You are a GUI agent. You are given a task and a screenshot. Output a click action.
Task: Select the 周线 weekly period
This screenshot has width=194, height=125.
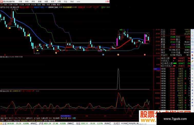click(x=44, y=5)
